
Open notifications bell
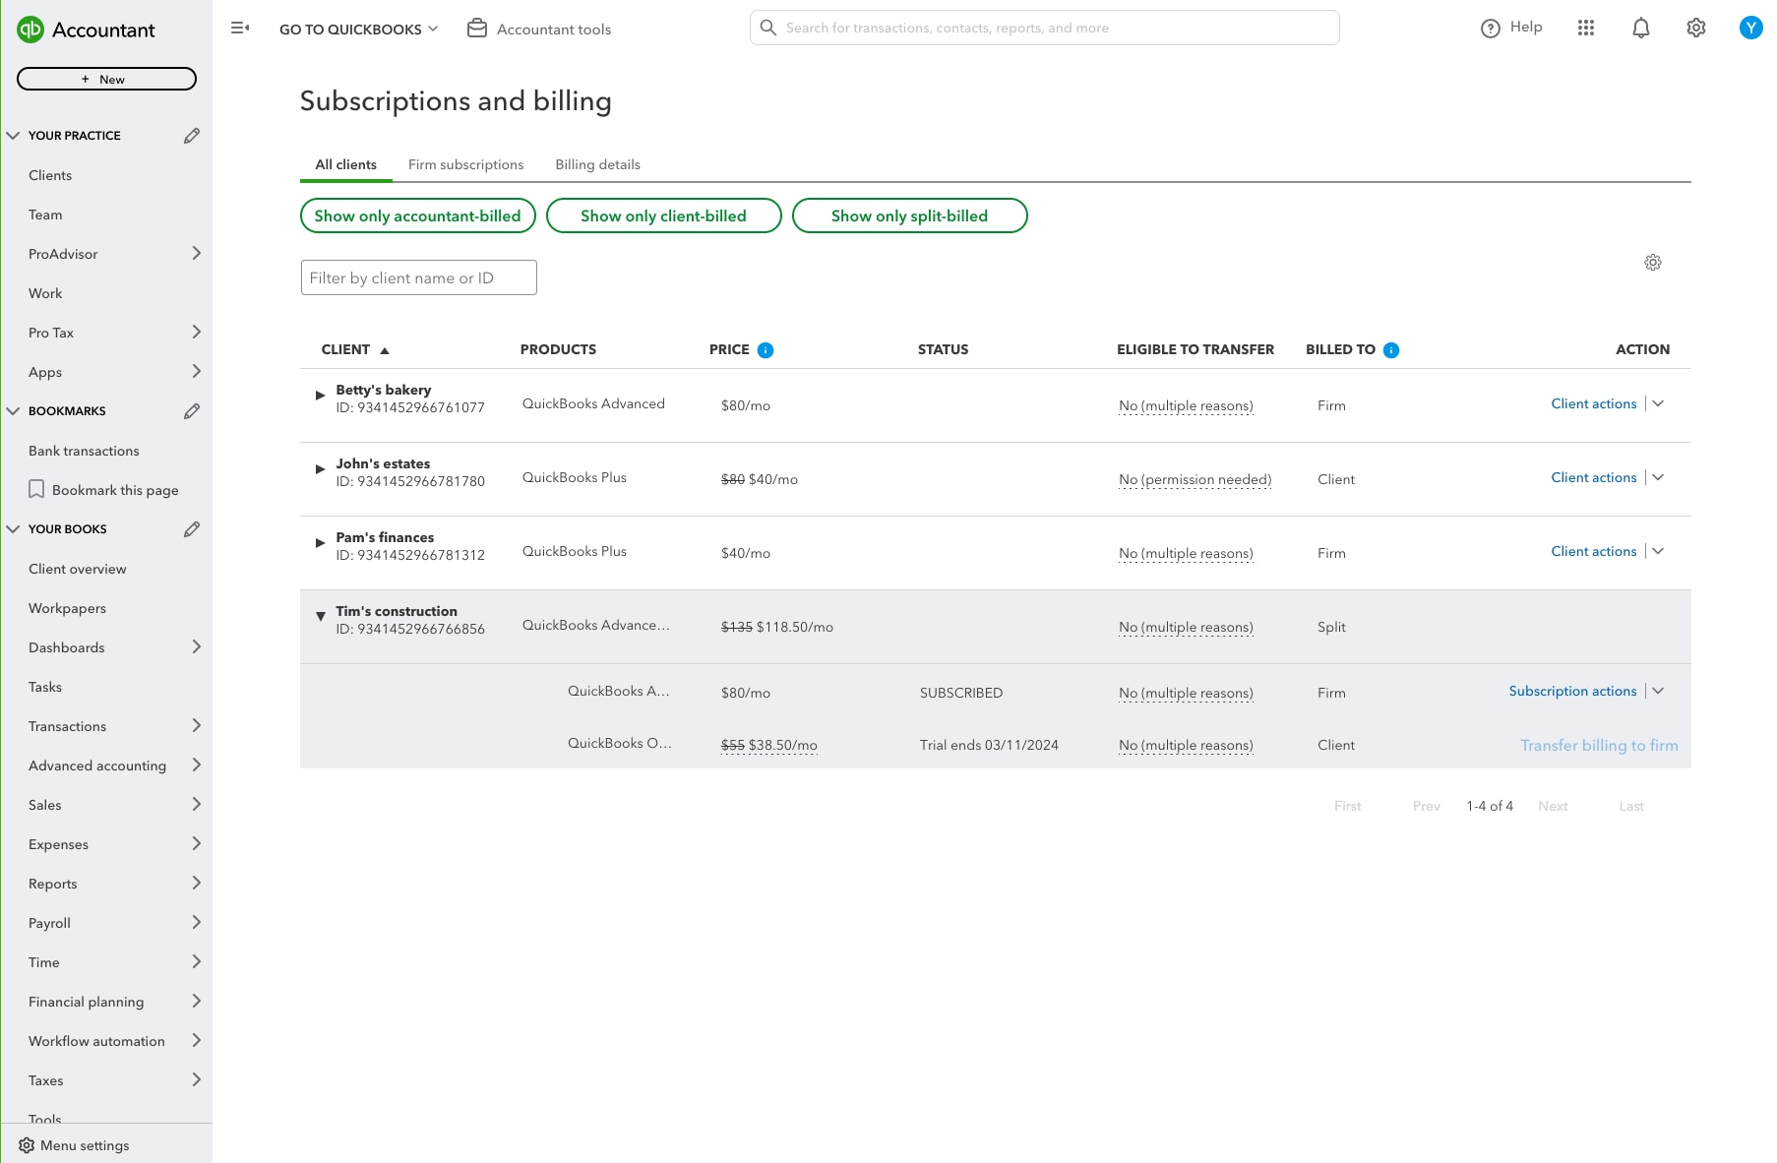(x=1641, y=28)
